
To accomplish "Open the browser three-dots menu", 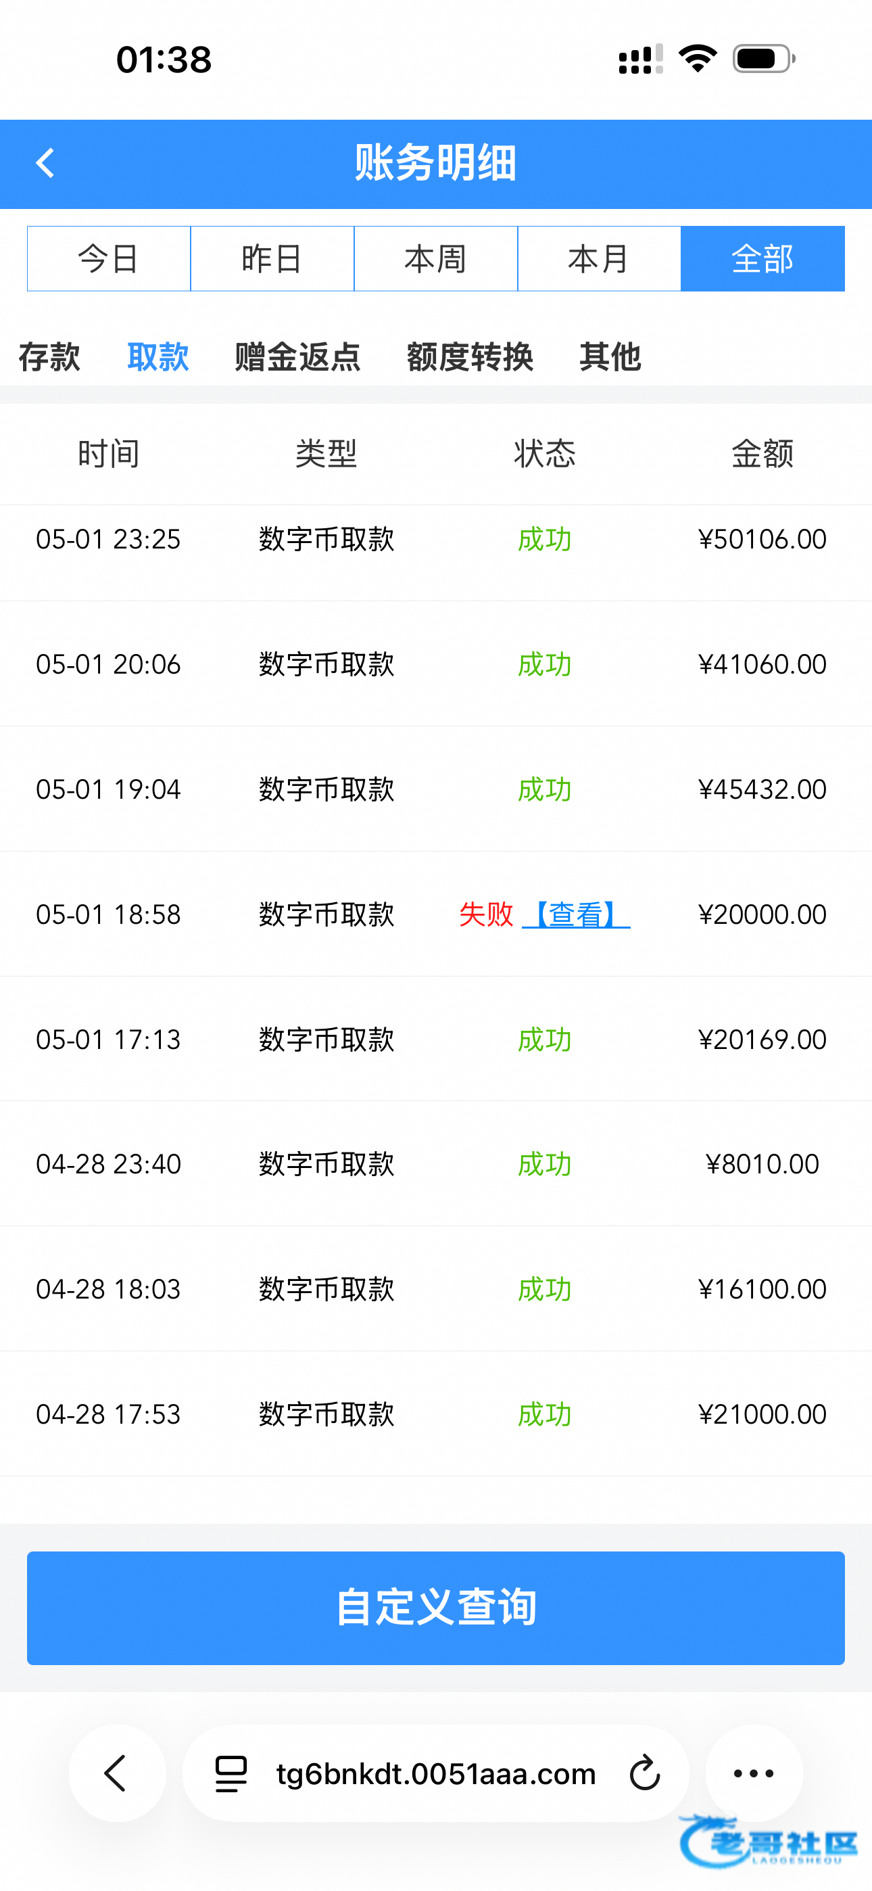I will point(753,1773).
